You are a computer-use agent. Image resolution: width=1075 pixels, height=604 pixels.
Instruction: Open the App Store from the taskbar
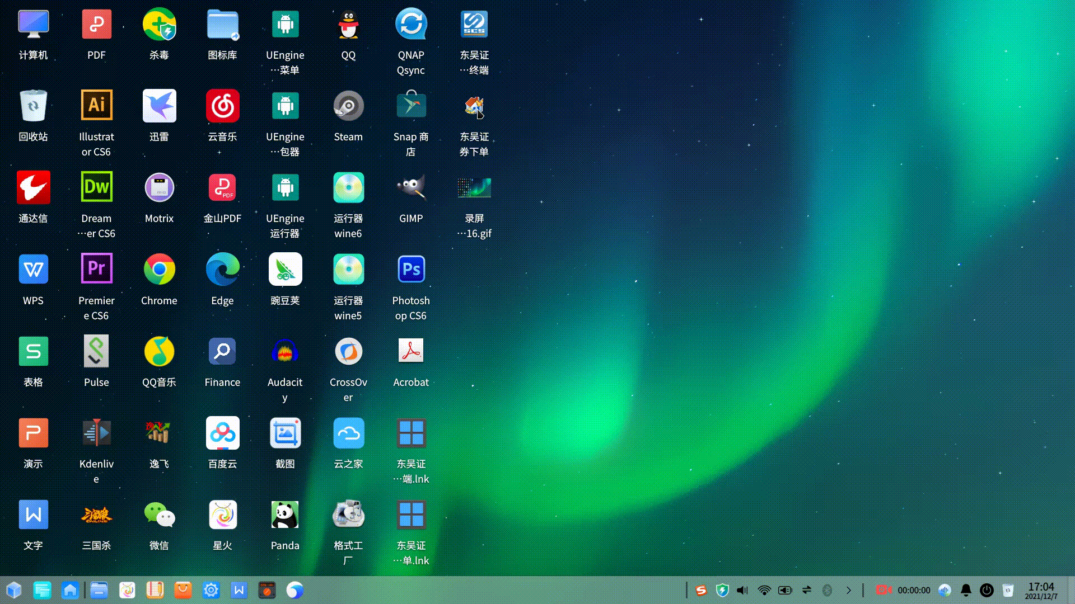183,590
